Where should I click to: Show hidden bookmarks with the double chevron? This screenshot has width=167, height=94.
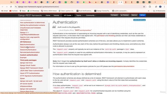(x=148, y=11)
